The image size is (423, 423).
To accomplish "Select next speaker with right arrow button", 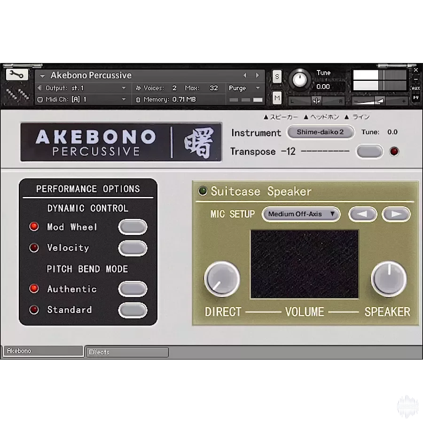I will (396, 214).
